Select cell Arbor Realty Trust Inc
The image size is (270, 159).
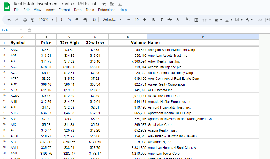[x=203, y=61]
